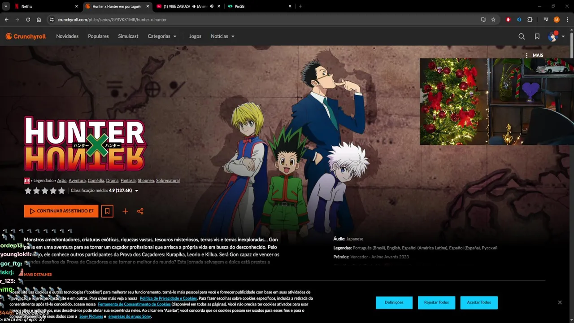Click the blue sound extension icon
The height and width of the screenshot is (323, 574).
[519, 20]
